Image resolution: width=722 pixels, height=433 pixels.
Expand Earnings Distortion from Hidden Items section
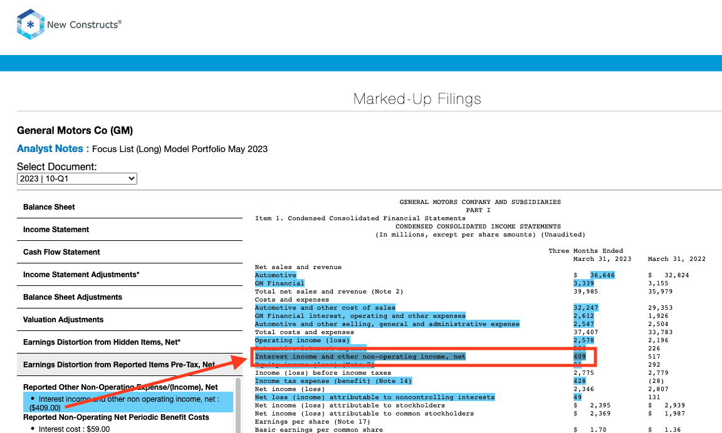pyautogui.click(x=129, y=342)
